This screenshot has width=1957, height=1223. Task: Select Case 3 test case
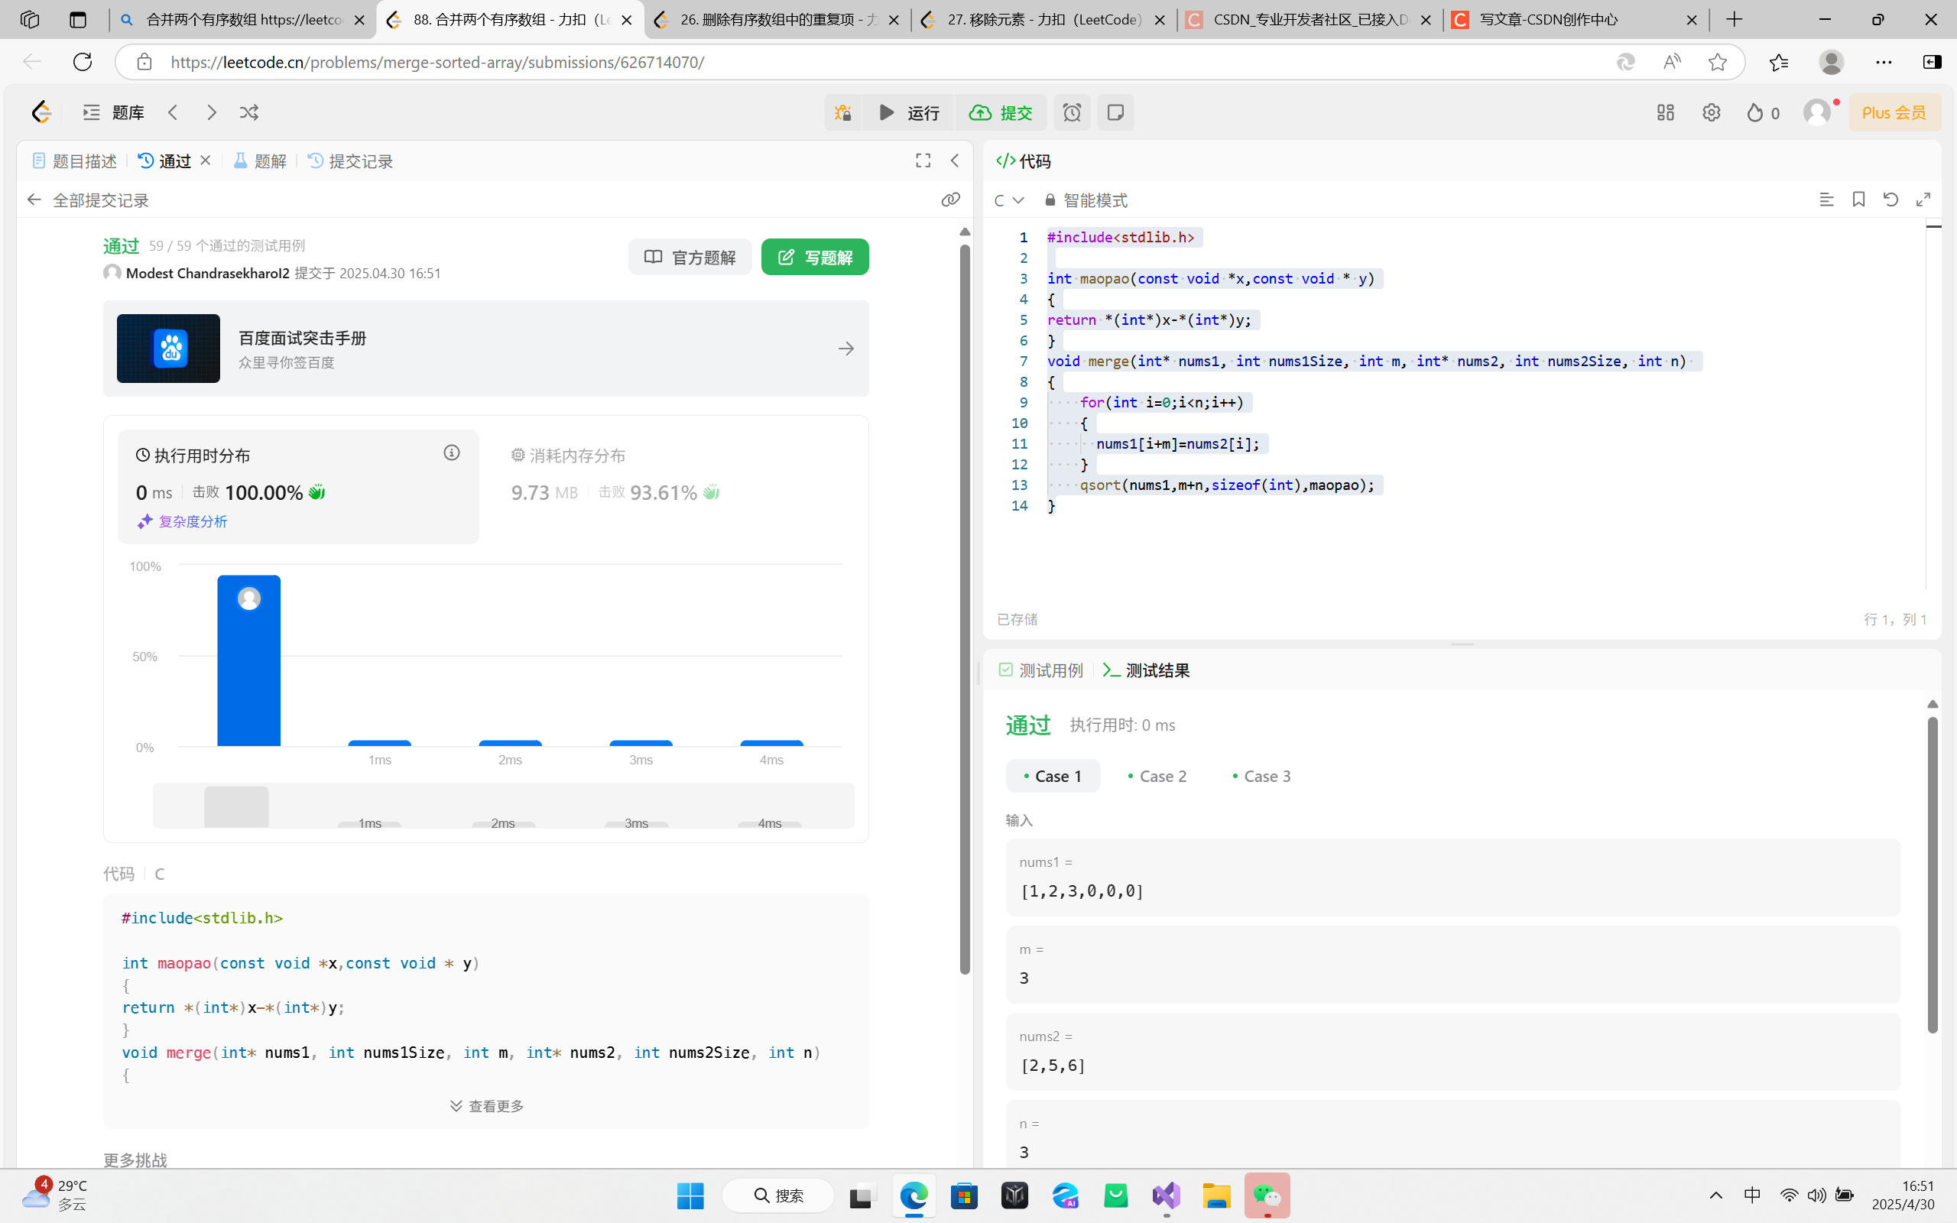pos(1261,776)
